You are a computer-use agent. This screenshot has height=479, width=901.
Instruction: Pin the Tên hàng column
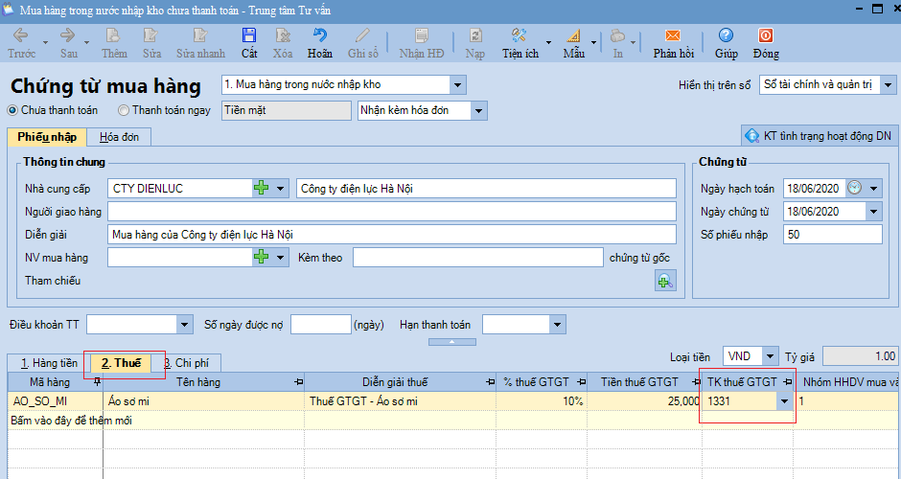point(299,382)
